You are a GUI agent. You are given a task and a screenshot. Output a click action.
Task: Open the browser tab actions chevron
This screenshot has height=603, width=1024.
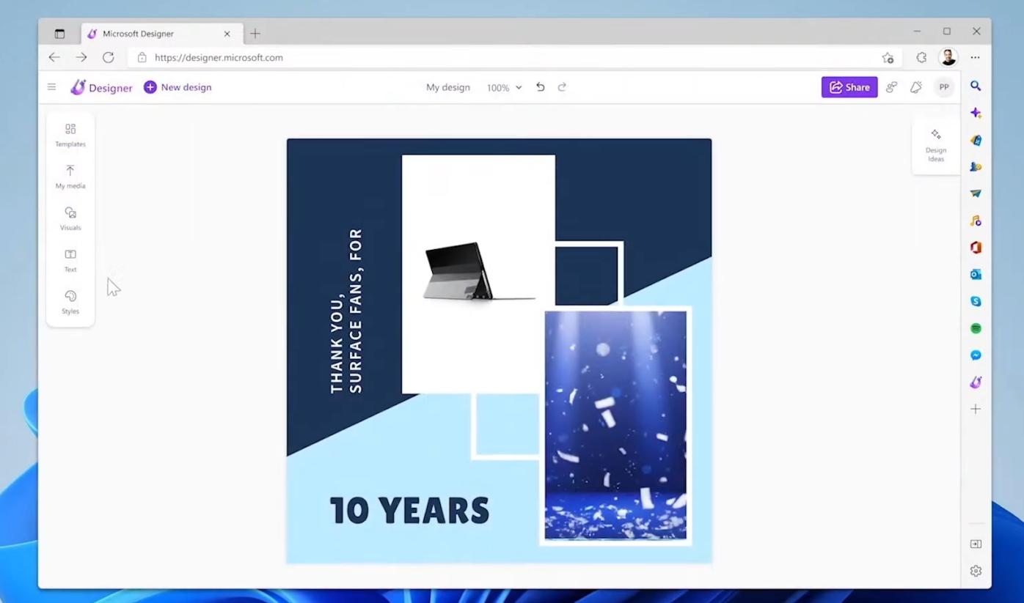click(x=60, y=33)
